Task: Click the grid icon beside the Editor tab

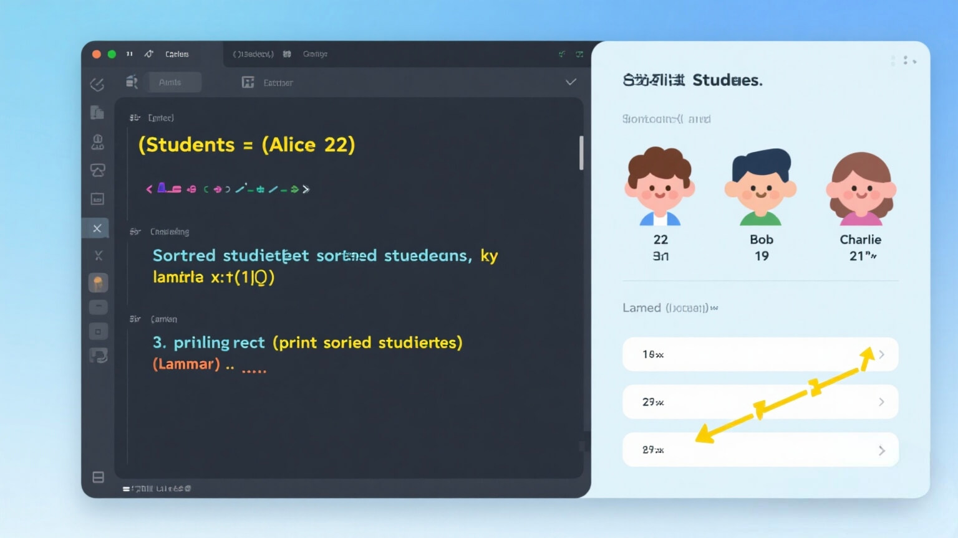Action: click(248, 82)
